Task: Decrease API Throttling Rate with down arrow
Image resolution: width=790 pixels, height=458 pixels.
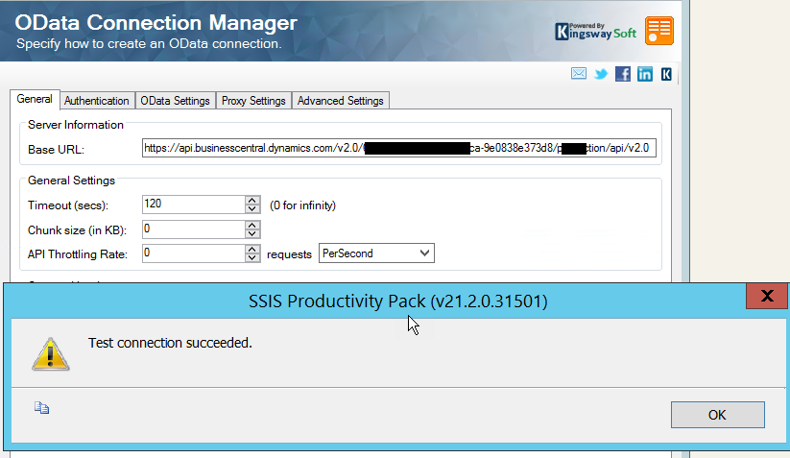Action: click(x=252, y=257)
